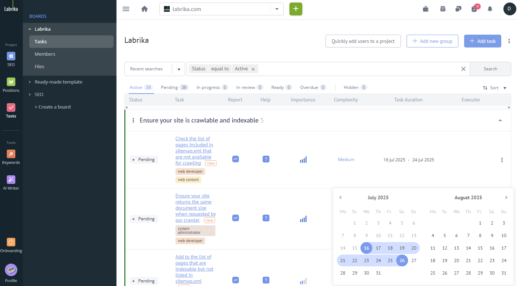
Task: Toggle the hamburger sidebar menu
Action: (126, 9)
